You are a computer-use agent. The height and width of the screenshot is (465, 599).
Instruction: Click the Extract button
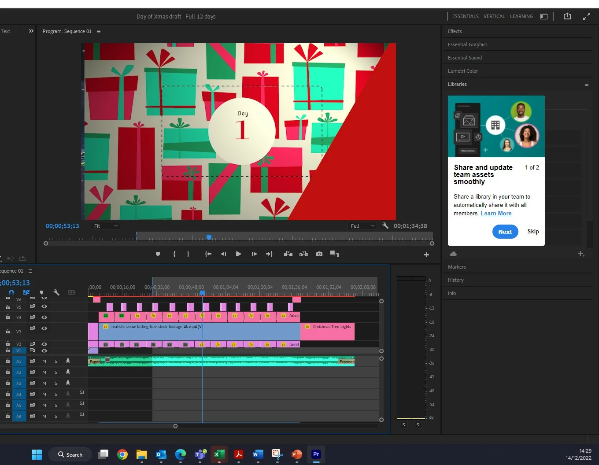click(x=303, y=254)
